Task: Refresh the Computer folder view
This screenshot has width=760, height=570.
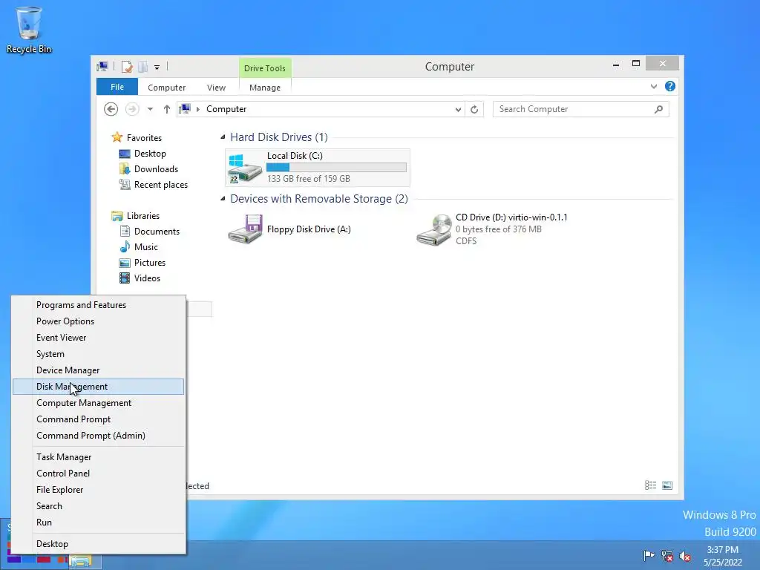Action: pos(474,110)
